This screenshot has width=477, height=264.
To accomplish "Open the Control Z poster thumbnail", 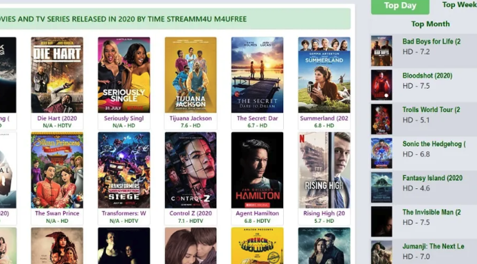I will 191,170.
